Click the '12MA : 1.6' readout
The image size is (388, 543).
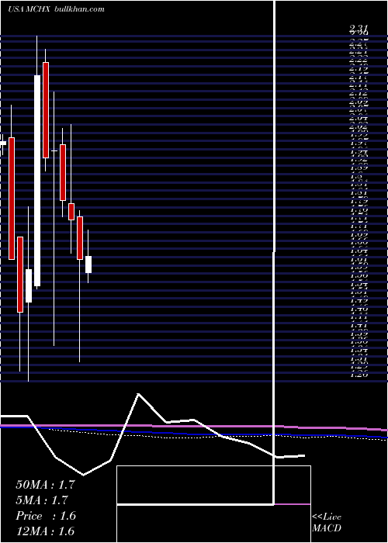click(45, 531)
